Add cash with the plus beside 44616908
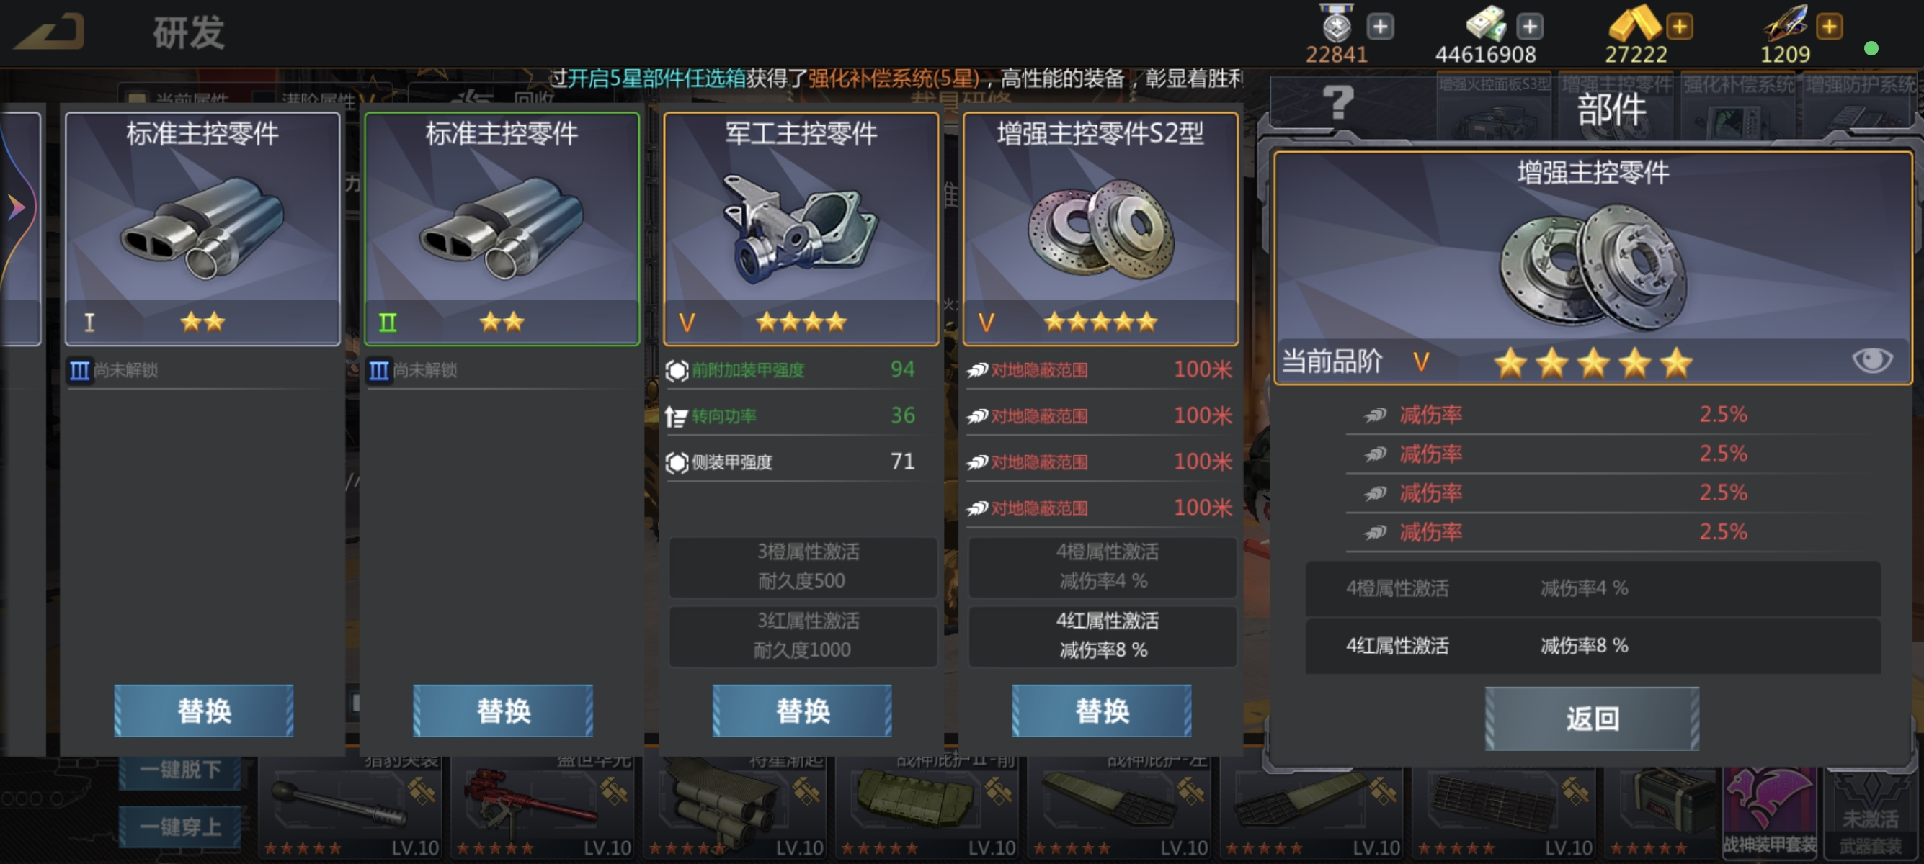Viewport: 1924px width, 864px height. [x=1529, y=27]
